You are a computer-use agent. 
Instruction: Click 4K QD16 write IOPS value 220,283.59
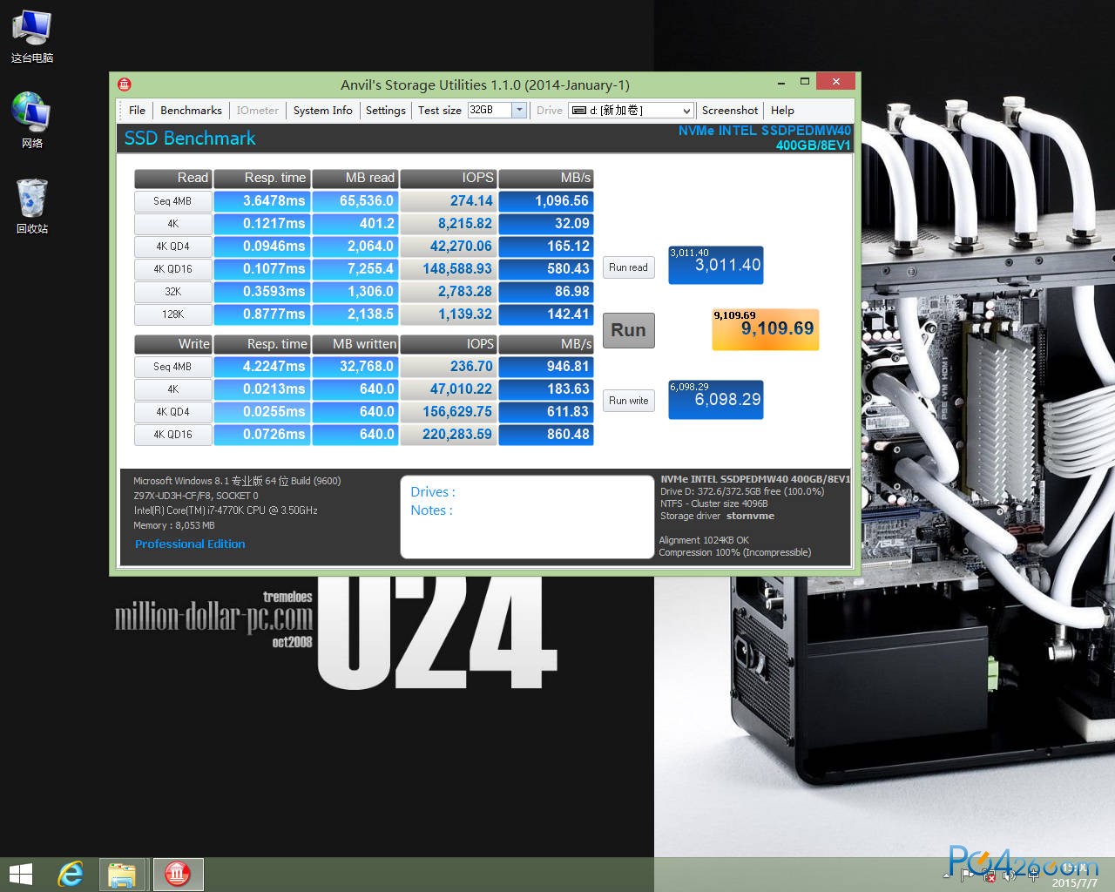[x=449, y=435]
